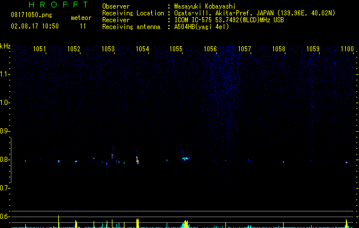Click the 0.8 kHz frequency axis label
The width and height of the screenshot is (359, 228).
(x=4, y=160)
